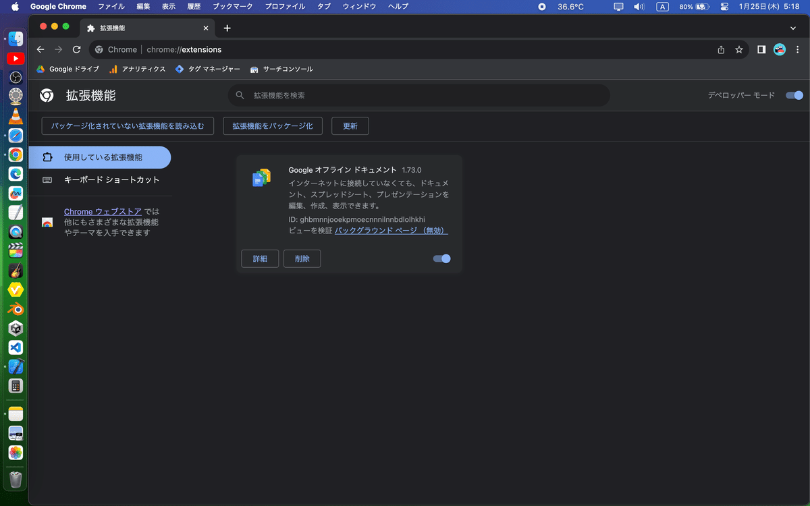Launch OBS from the dock
Viewport: 810px width, 506px height.
point(16,78)
